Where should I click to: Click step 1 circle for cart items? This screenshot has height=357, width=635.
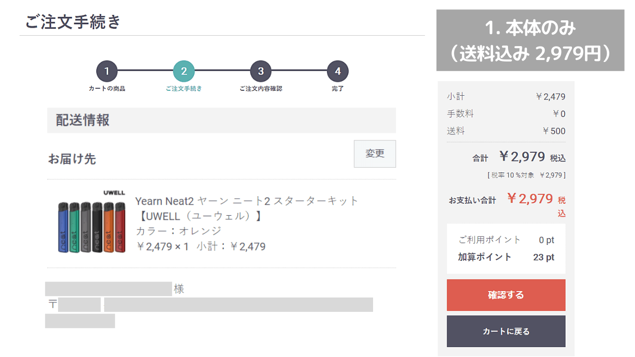[107, 71]
